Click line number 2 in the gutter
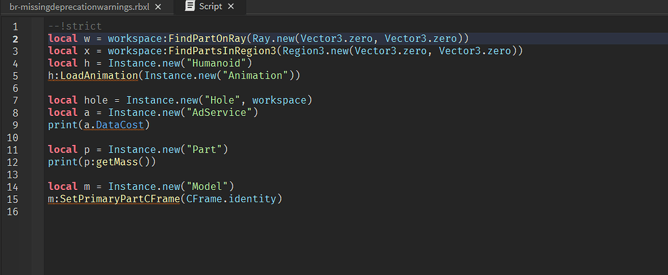Viewport: 668px width, 275px height. tap(15, 39)
